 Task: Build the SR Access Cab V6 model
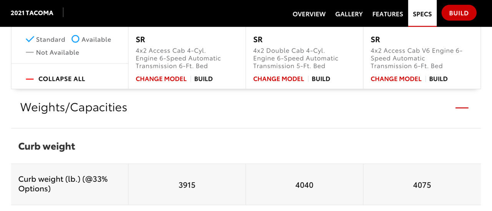click(438, 79)
